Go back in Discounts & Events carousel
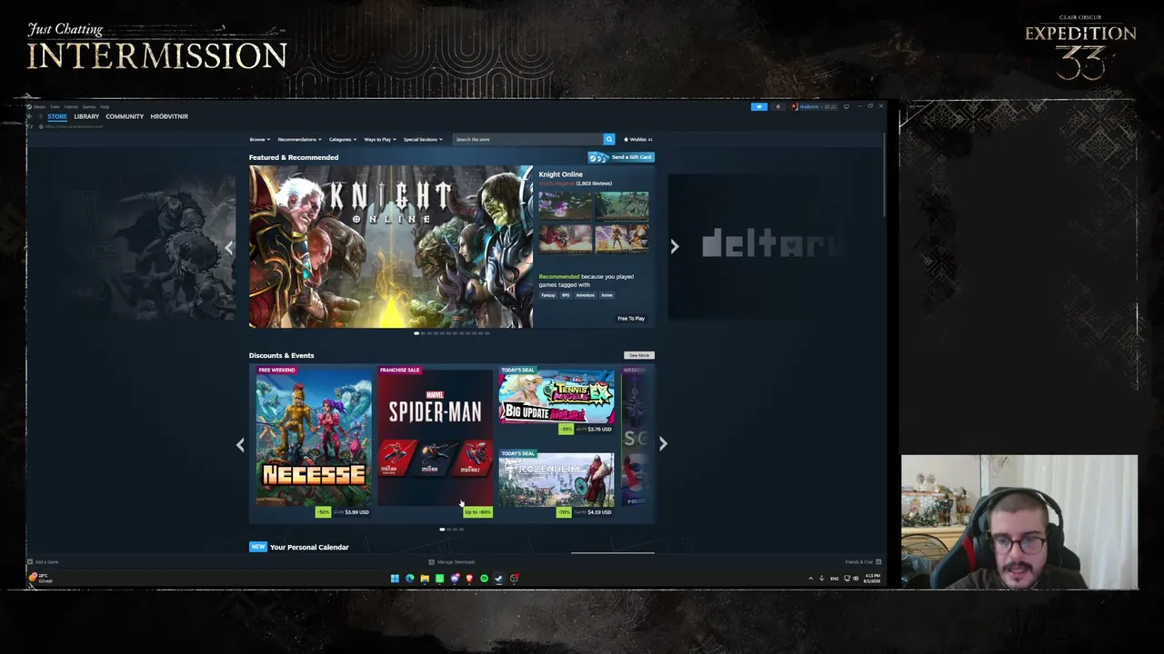The width and height of the screenshot is (1164, 654). (x=240, y=444)
